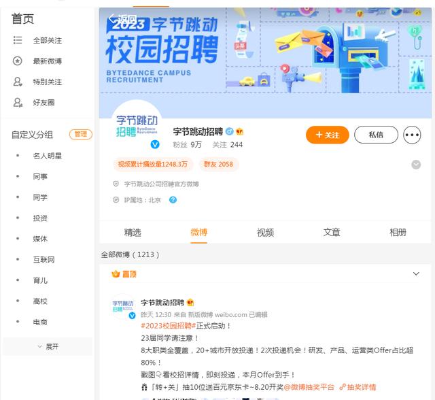Open the 相册 tab
435x400 pixels.
(x=398, y=233)
